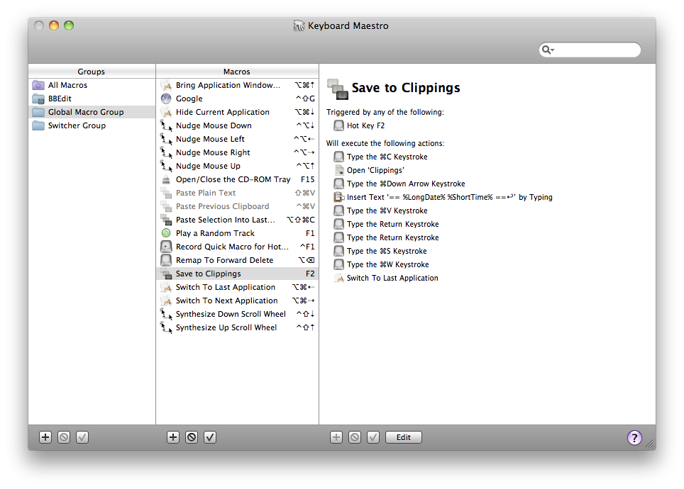Viewport: 684px width, 489px height.
Task: Select Switch To Next Application macro
Action: click(237, 300)
